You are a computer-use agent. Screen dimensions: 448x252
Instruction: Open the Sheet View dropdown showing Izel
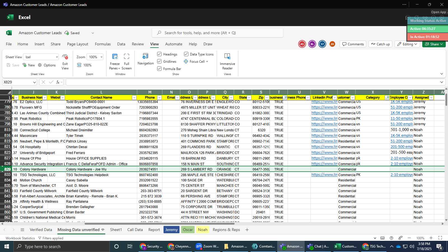[41, 57]
